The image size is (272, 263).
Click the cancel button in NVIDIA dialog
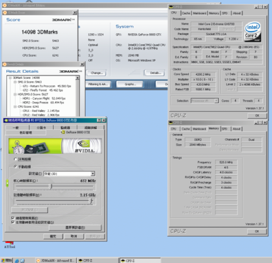(x=74, y=236)
